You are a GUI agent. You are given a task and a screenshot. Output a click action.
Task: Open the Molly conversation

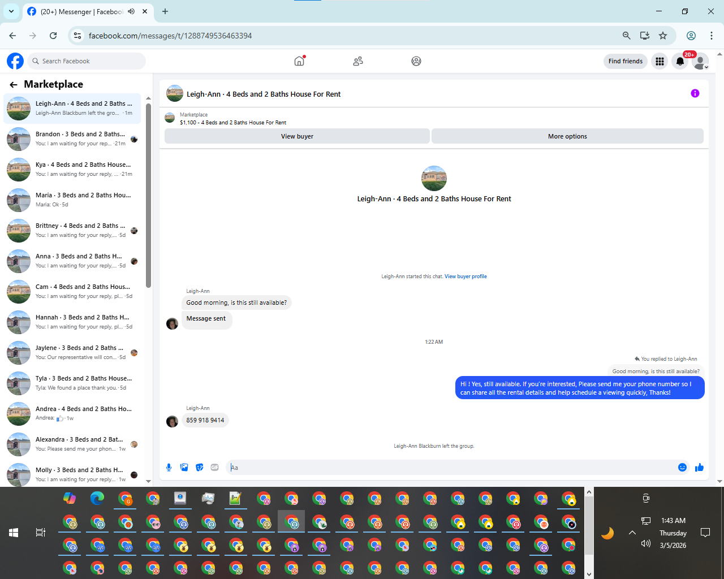click(x=72, y=474)
